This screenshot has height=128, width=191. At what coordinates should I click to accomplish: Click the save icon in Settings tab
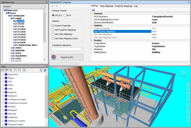pos(93,10)
